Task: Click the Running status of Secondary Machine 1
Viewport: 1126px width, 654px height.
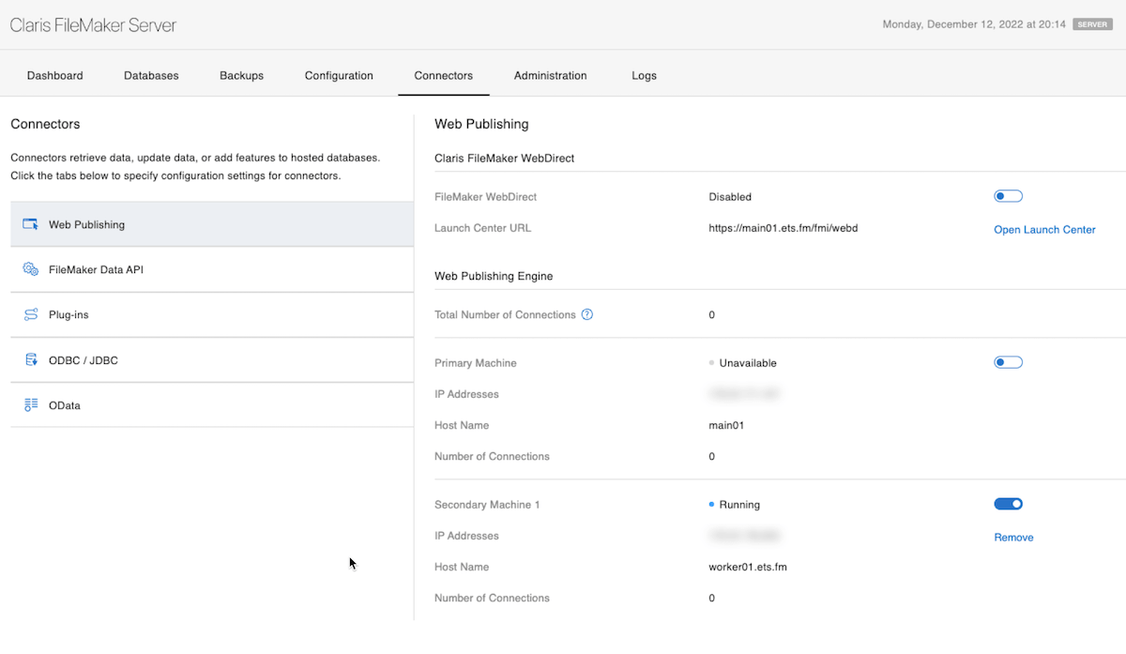Action: [739, 505]
